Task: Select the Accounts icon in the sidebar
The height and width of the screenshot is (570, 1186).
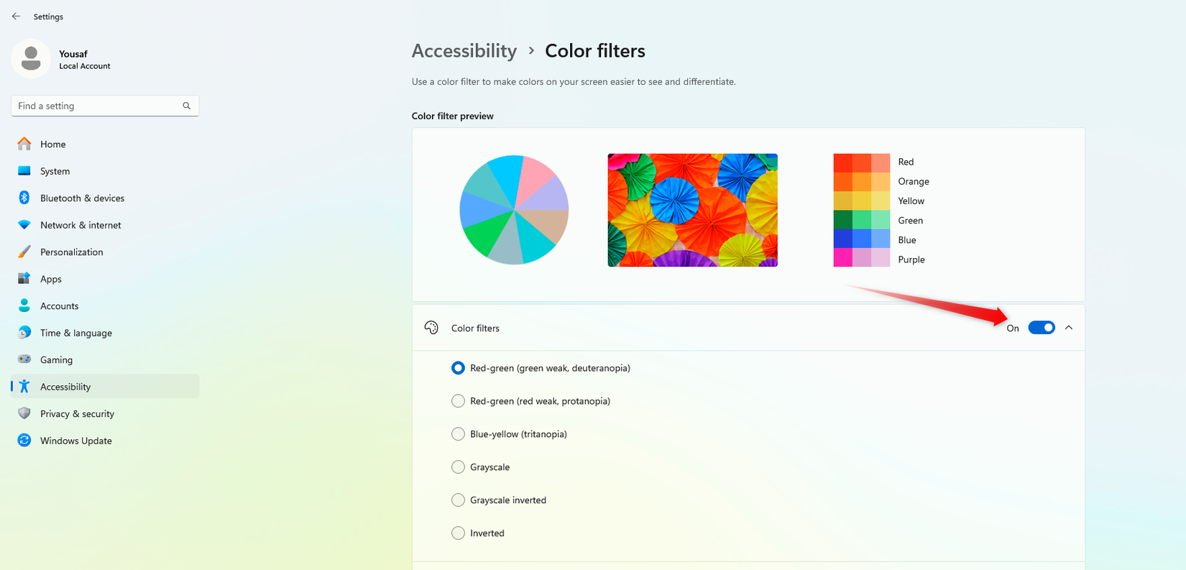Action: coord(24,305)
